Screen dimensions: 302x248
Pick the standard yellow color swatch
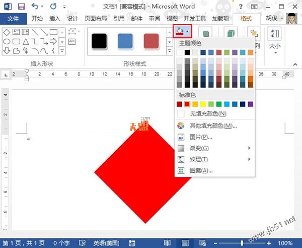click(x=203, y=104)
